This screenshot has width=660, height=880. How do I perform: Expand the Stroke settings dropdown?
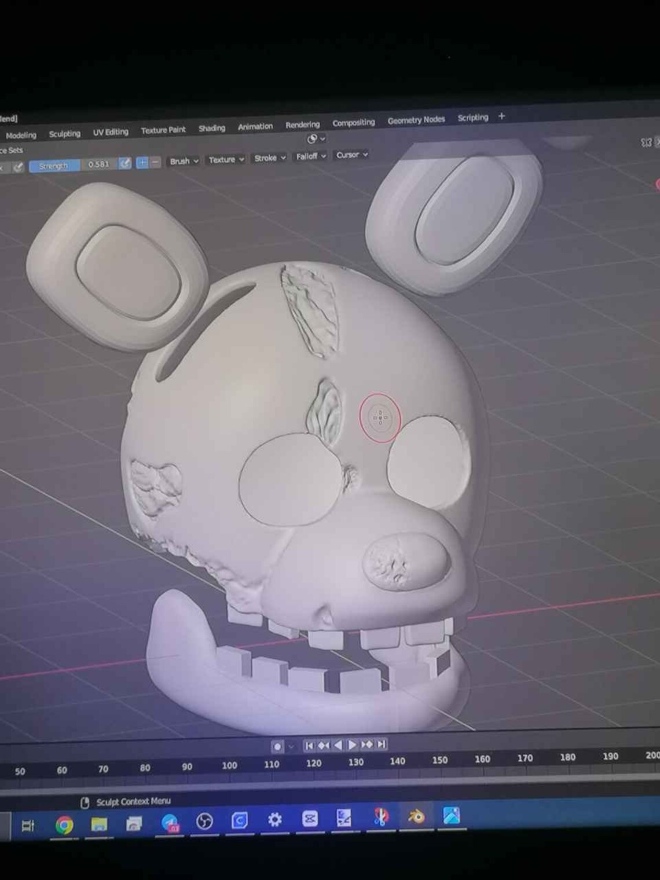click(x=270, y=157)
